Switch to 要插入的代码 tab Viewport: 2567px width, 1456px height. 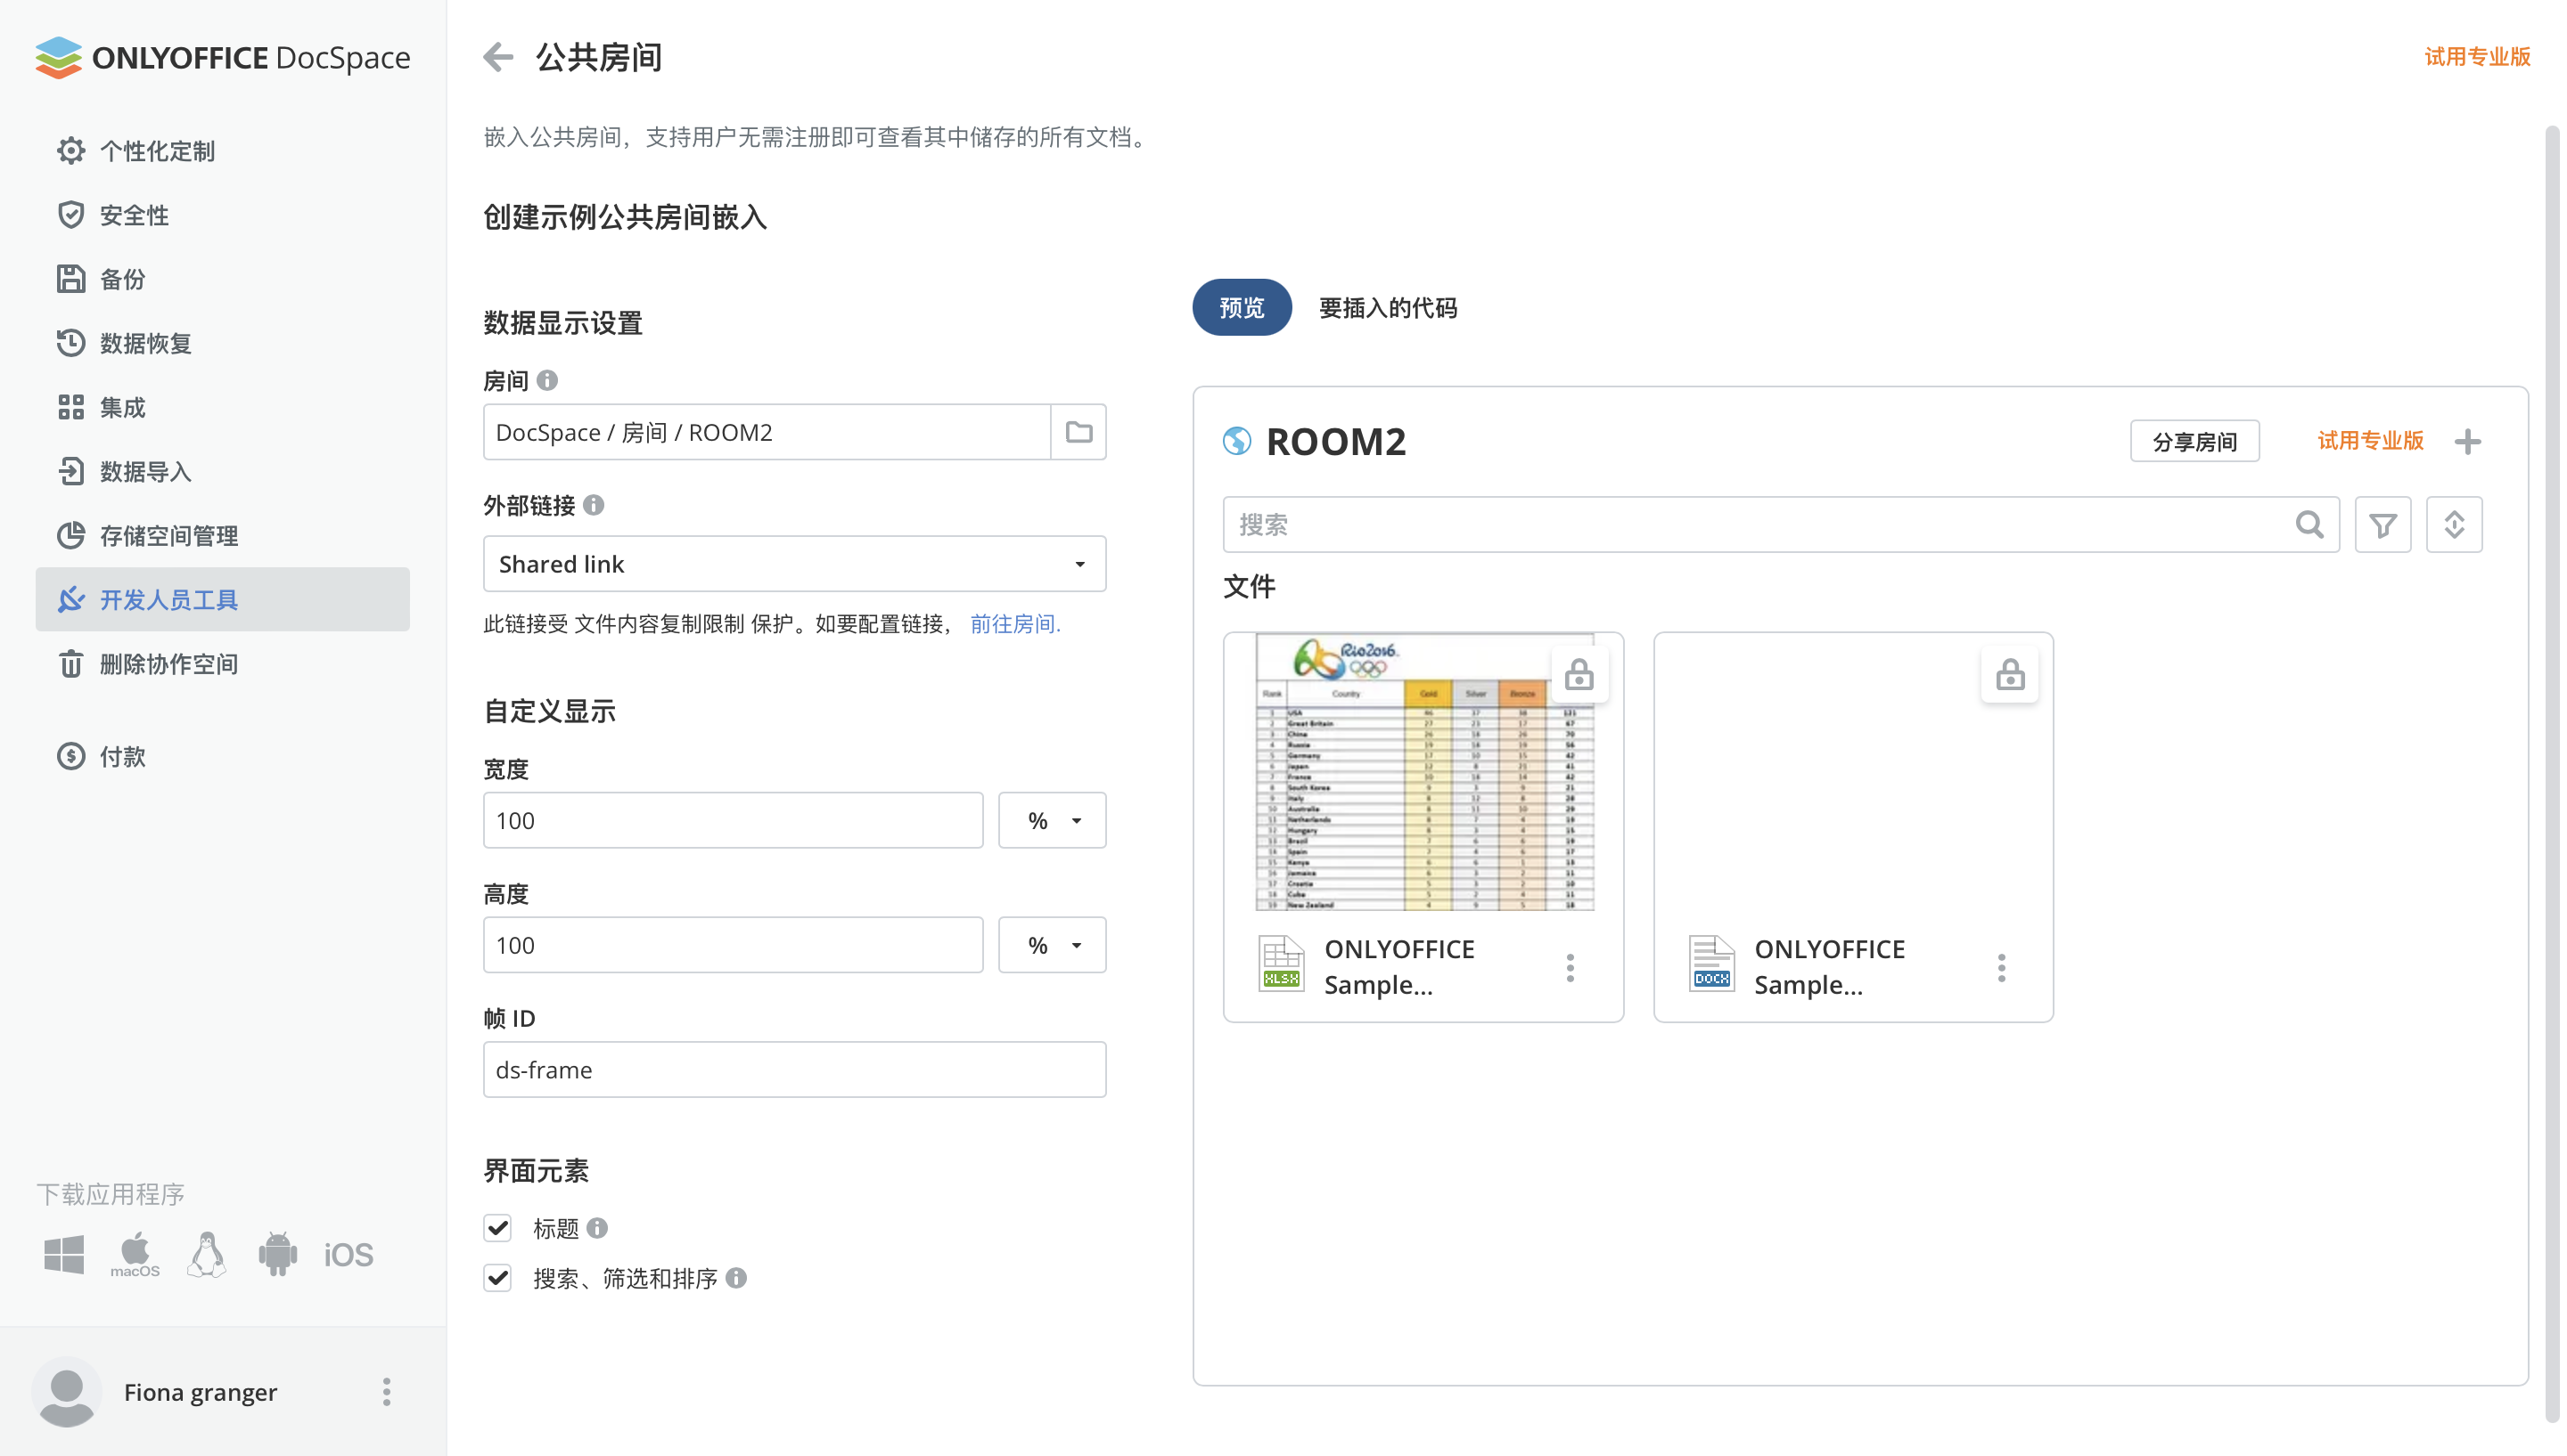(x=1390, y=306)
